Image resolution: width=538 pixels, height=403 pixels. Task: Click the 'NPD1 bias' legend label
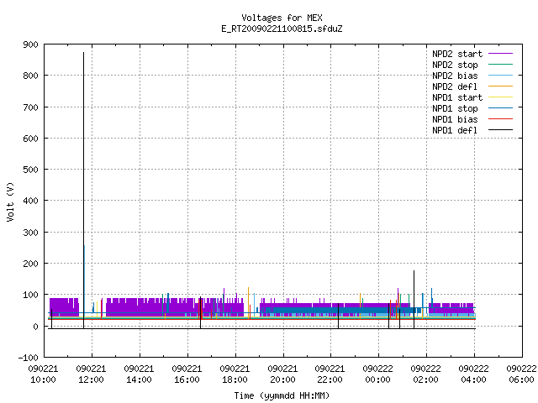(455, 119)
